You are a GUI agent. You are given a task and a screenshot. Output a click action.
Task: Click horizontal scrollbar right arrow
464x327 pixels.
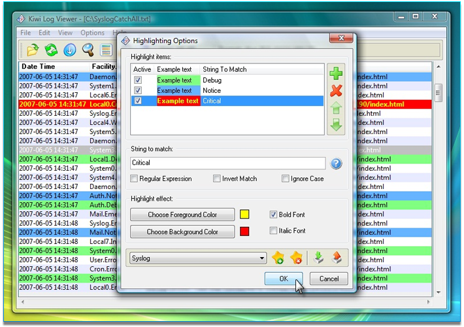(428, 302)
